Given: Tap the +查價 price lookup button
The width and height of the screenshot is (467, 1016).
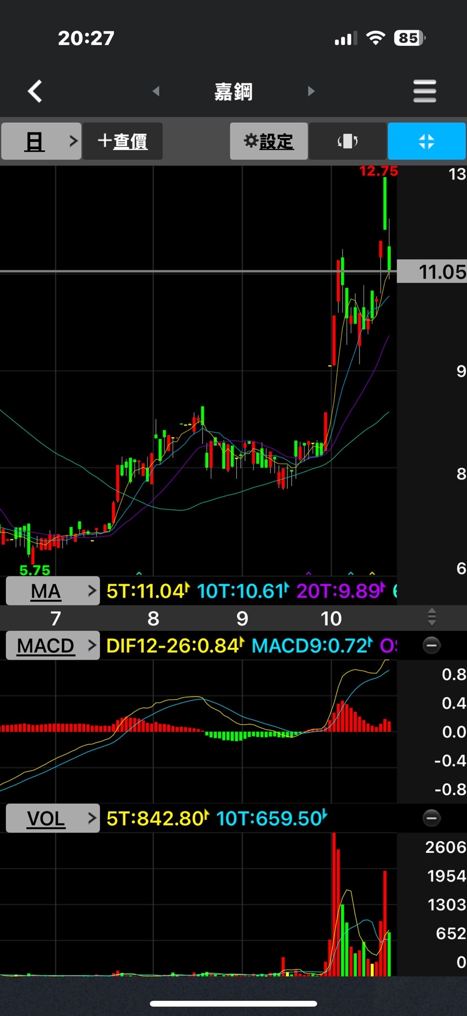Looking at the screenshot, I should click(123, 141).
